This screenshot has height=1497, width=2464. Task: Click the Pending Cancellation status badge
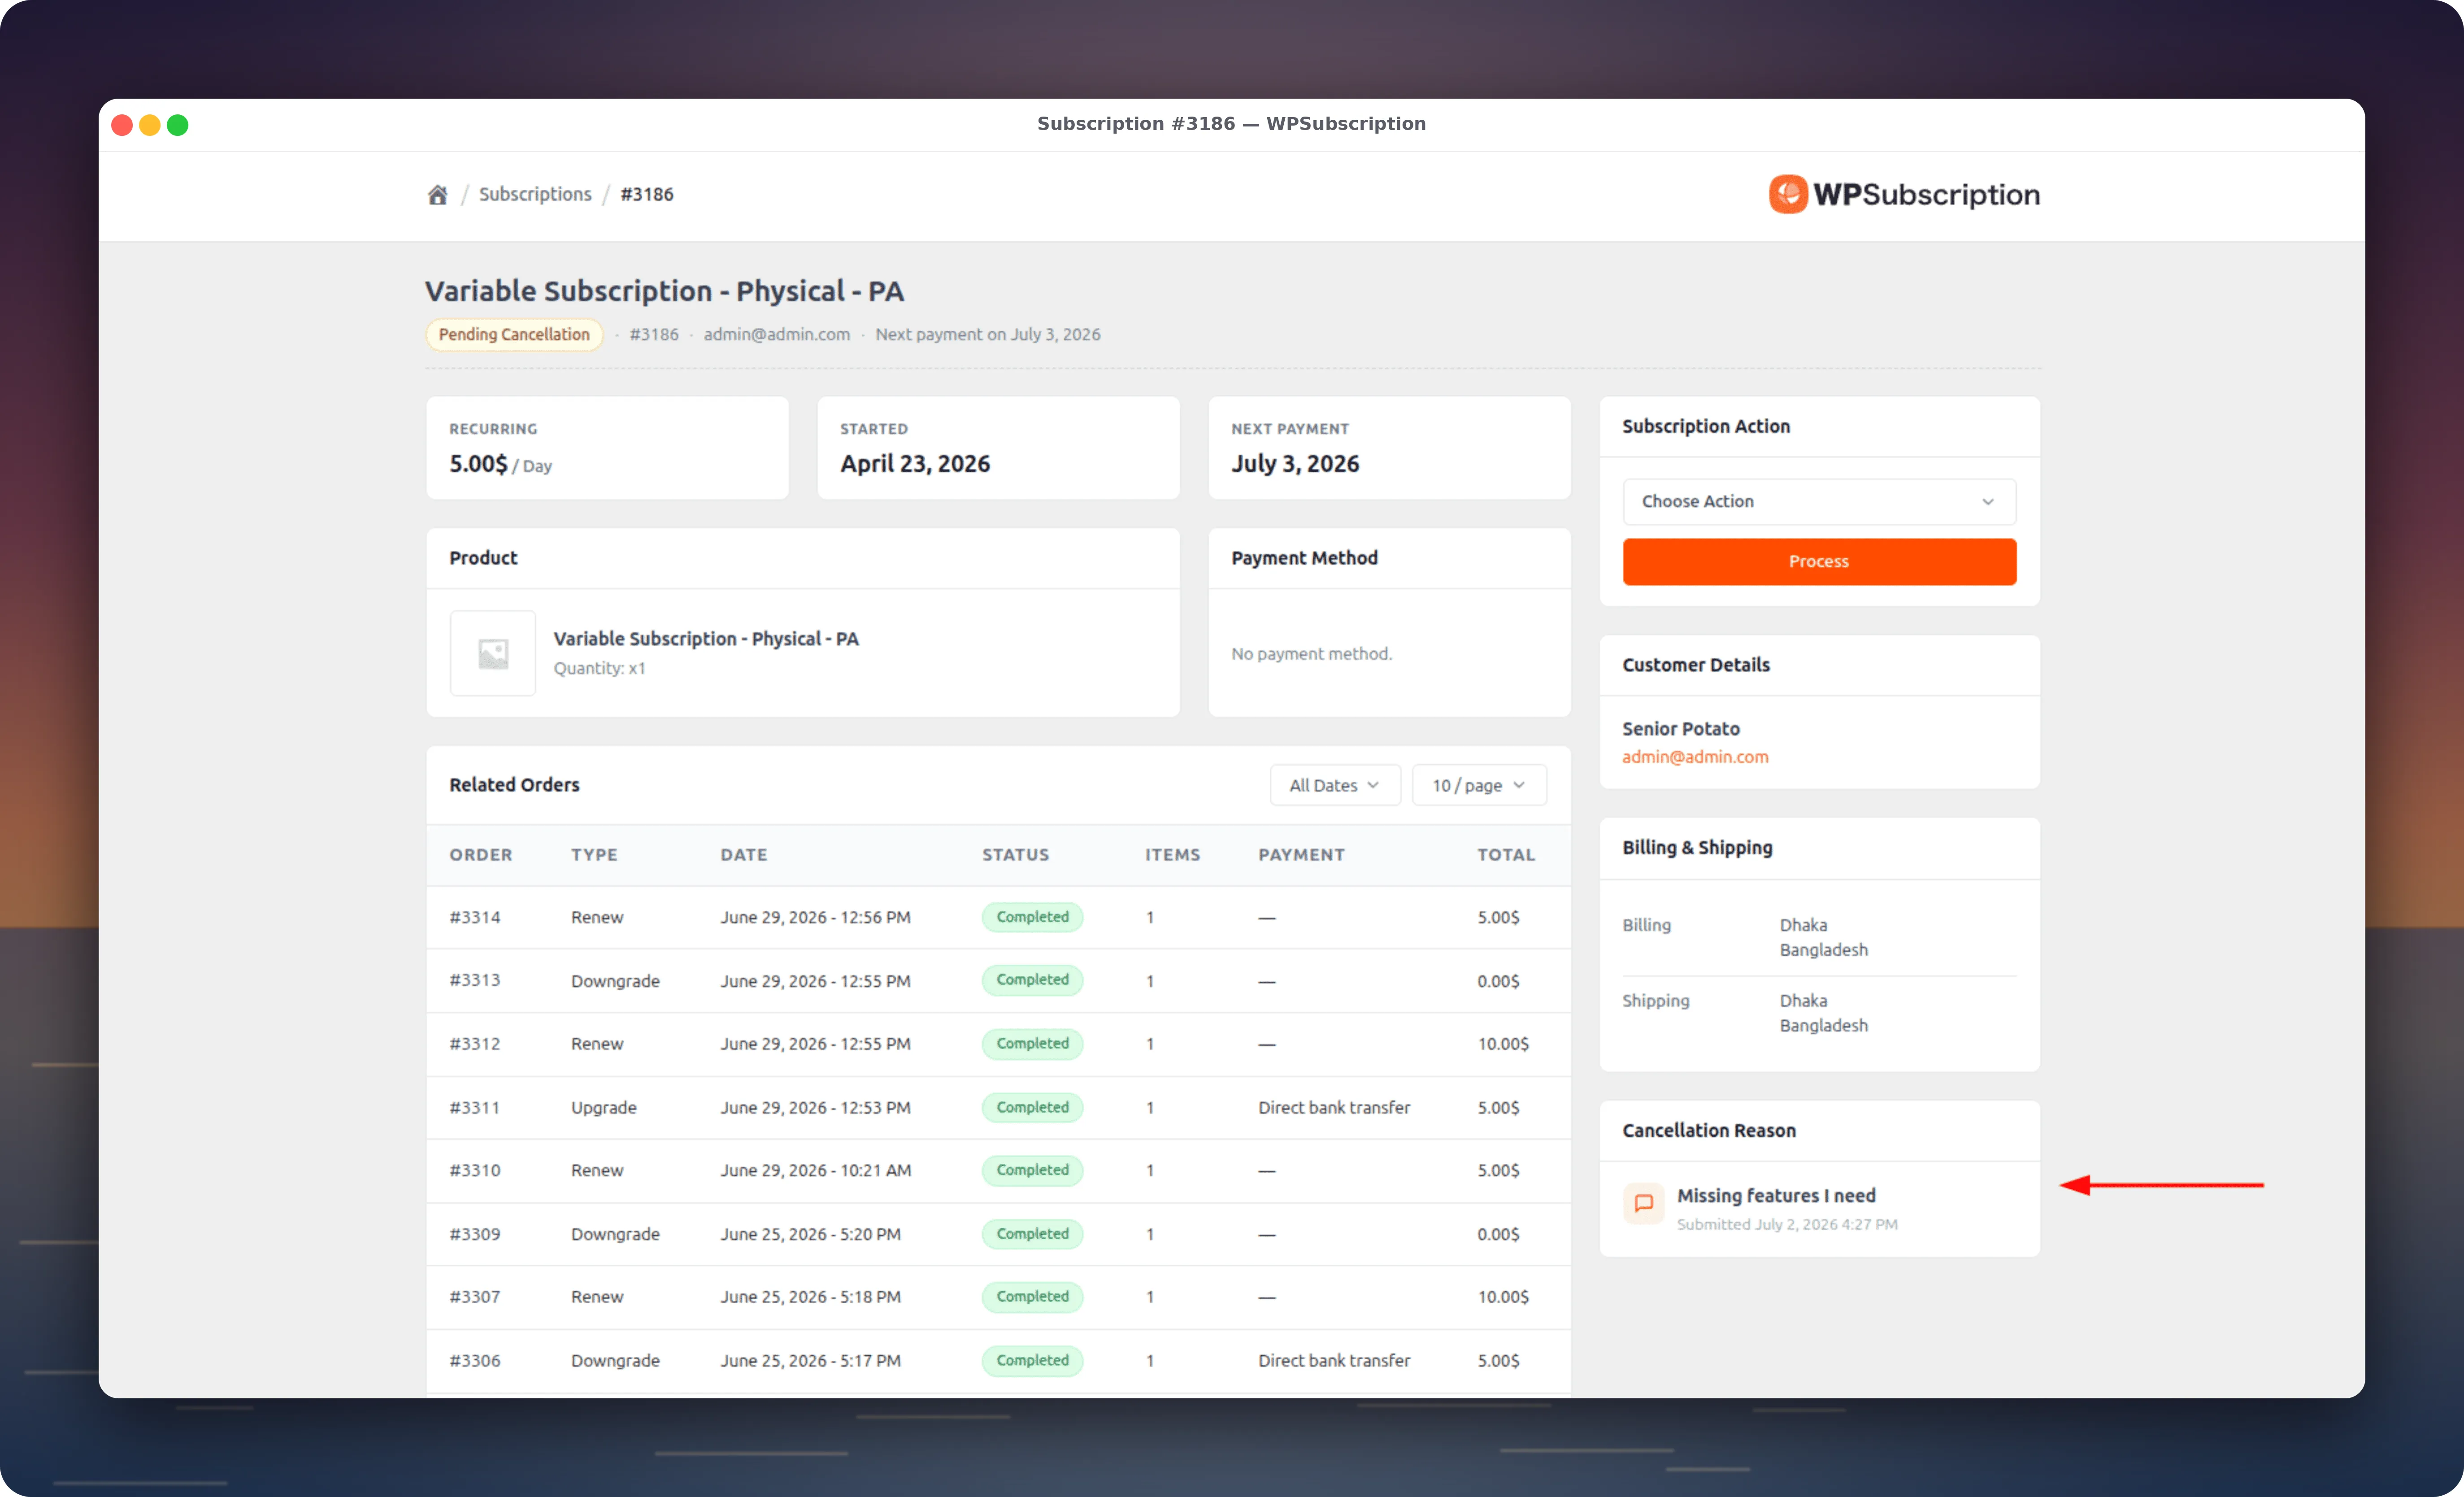(x=514, y=334)
